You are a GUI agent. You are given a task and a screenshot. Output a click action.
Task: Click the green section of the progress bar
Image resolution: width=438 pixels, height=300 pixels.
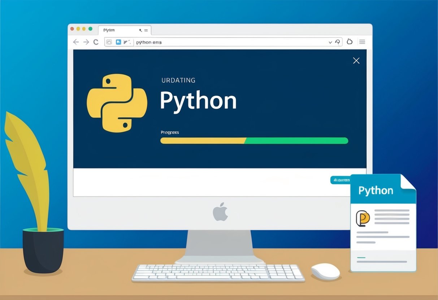(x=296, y=141)
